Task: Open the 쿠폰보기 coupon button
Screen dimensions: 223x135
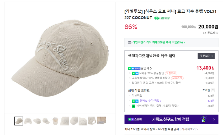Action: 206,56
